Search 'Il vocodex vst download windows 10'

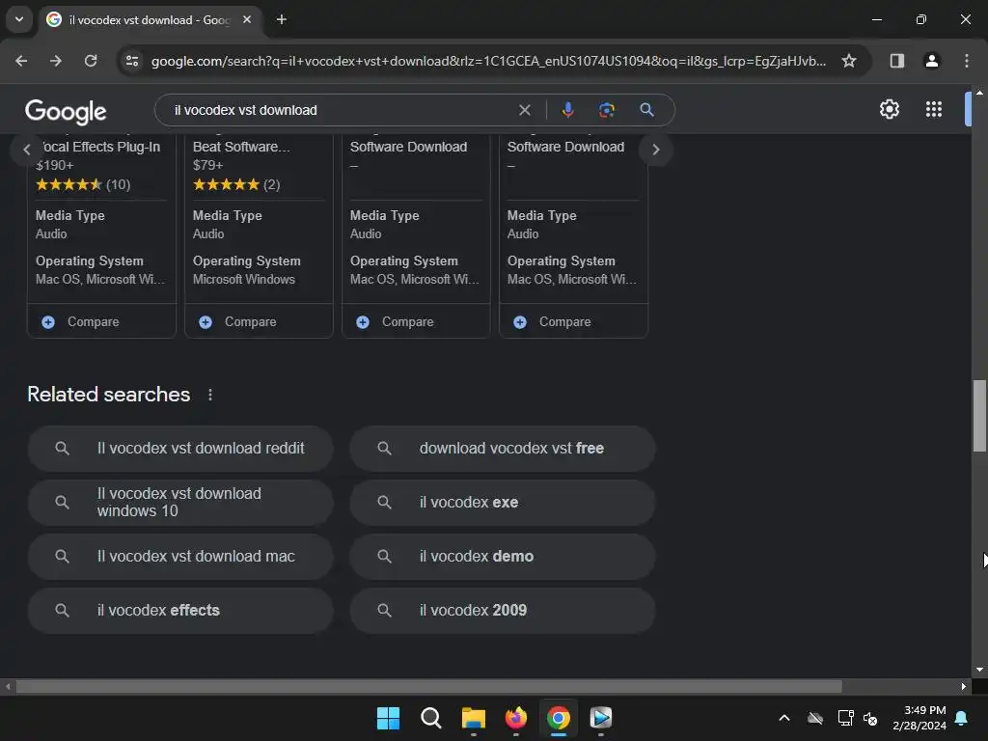(180, 503)
